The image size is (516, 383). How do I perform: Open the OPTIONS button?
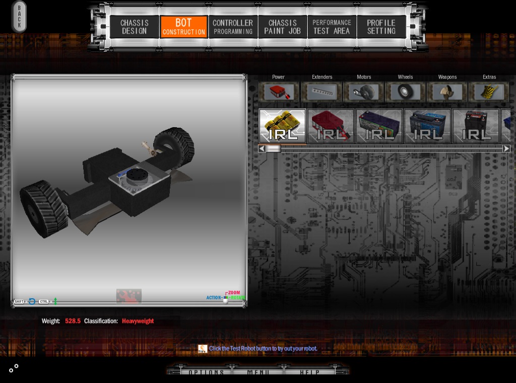pos(206,372)
